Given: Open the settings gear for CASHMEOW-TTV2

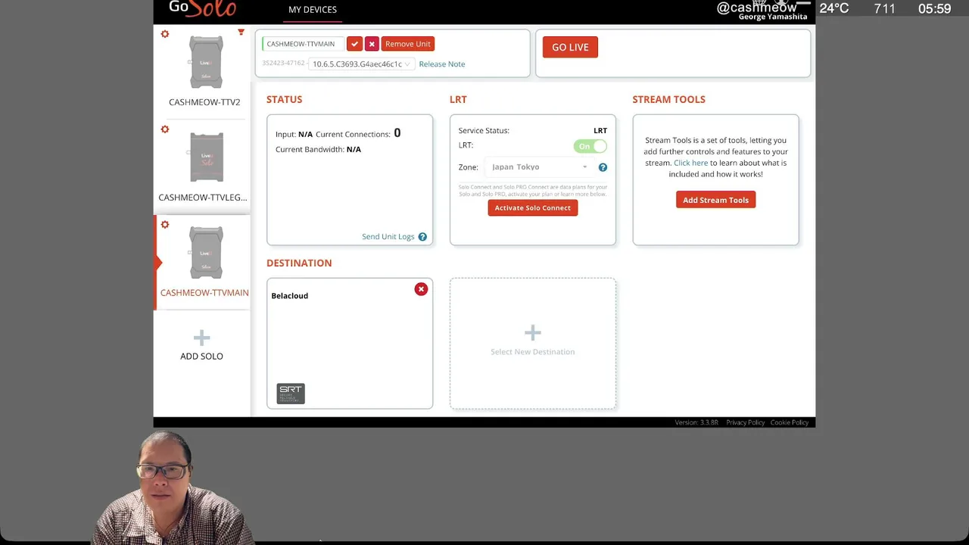Looking at the screenshot, I should coord(165,34).
